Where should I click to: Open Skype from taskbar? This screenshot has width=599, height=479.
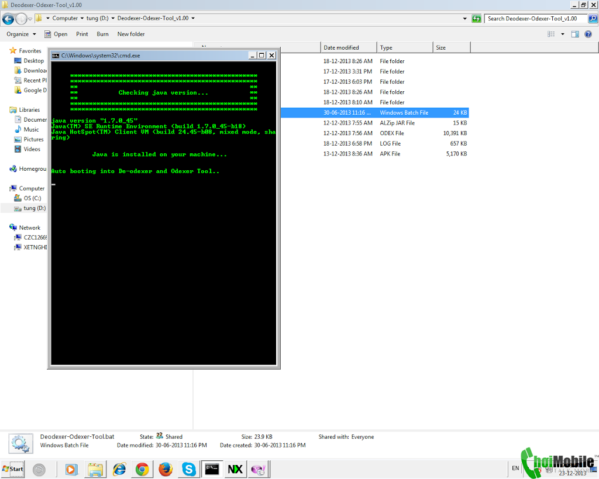(x=189, y=469)
